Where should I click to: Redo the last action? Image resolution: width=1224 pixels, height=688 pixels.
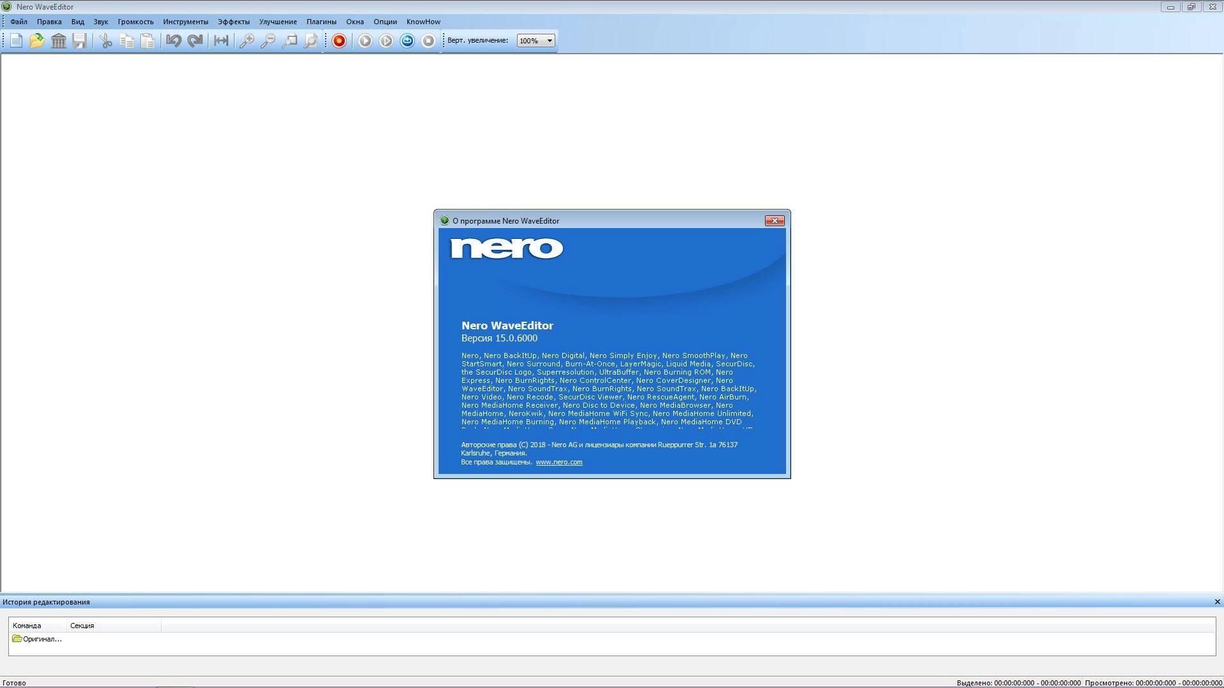(x=195, y=41)
